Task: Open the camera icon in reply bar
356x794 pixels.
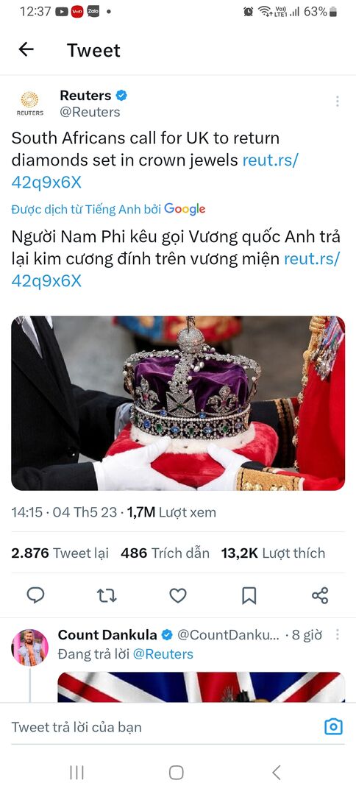Action: pos(333,727)
